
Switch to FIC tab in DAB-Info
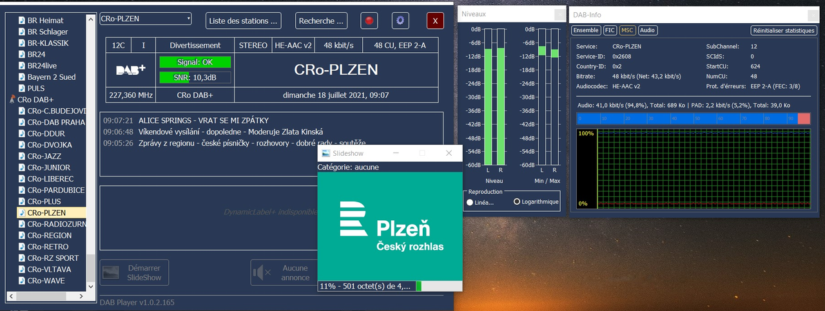pos(610,30)
